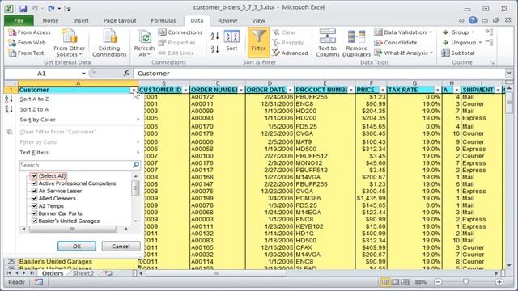
Task: Switch to Page Break Preview in status bar
Action: point(405,282)
